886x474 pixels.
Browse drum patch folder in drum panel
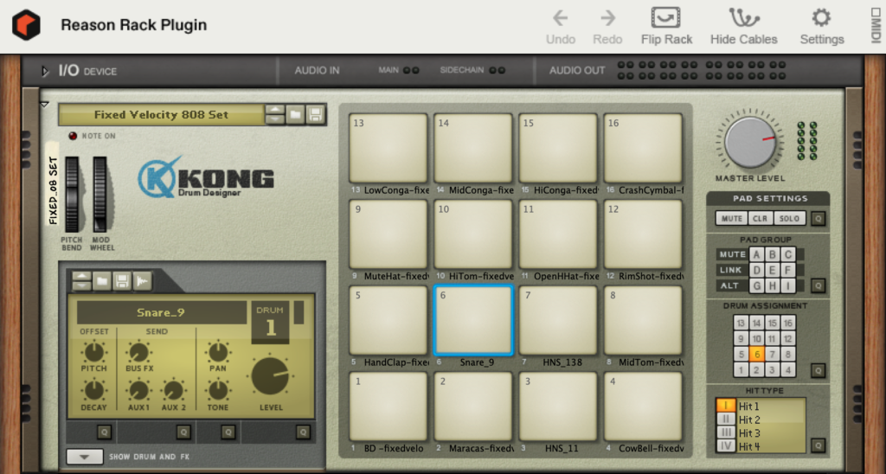[102, 281]
